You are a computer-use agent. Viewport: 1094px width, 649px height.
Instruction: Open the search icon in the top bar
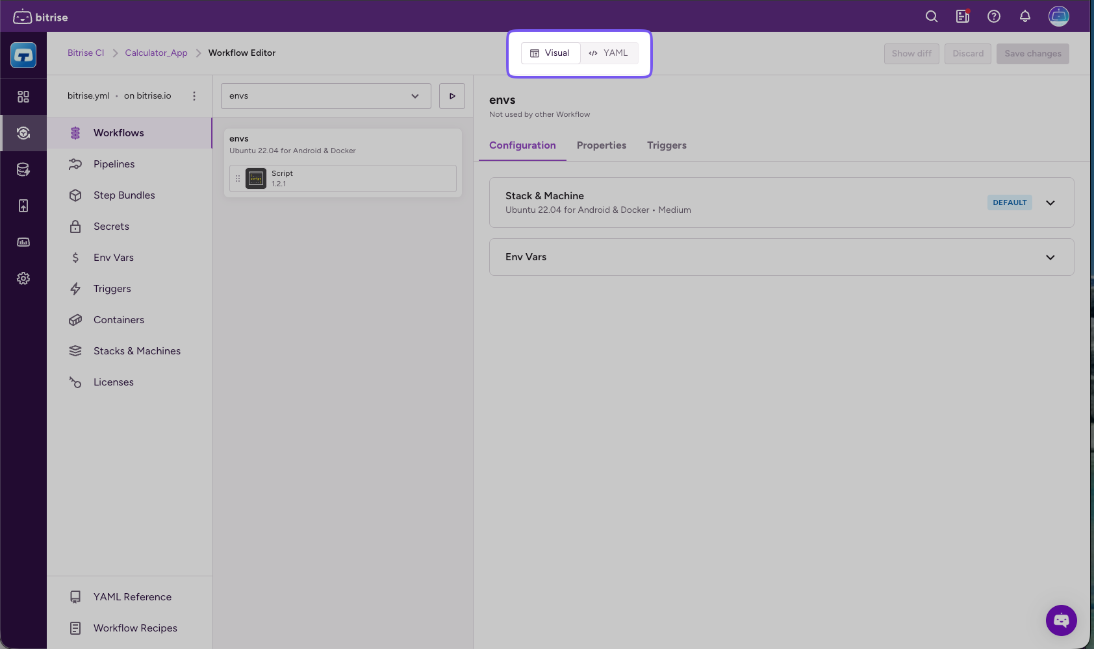(x=932, y=17)
